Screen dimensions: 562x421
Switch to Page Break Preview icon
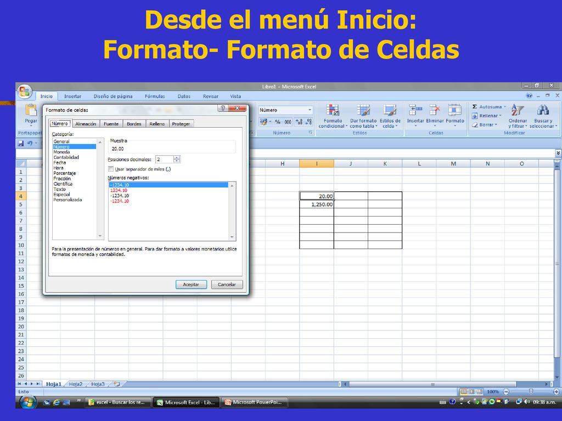pyautogui.click(x=479, y=391)
